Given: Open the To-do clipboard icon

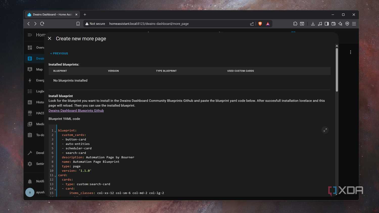Looking at the screenshot, I should 30,135.
